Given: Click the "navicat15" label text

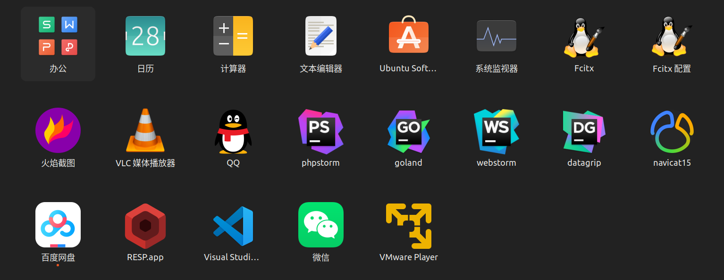Looking at the screenshot, I should coord(672,163).
